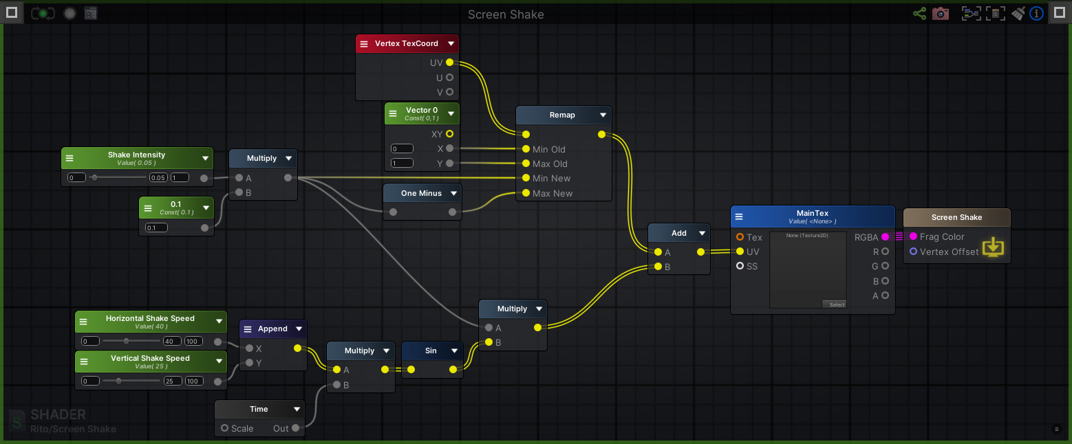Click the focus-on-master-node toolbar icon
Viewport: 1072px width, 444px height.
996,13
